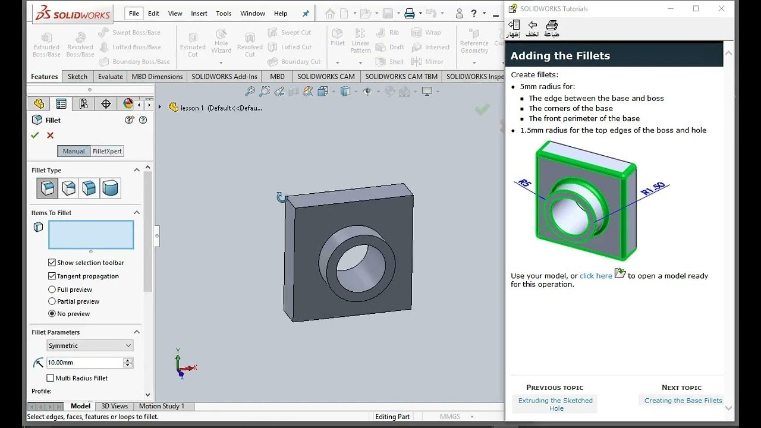Open the Symmetric dropdown
This screenshot has width=761, height=428.
(90, 345)
